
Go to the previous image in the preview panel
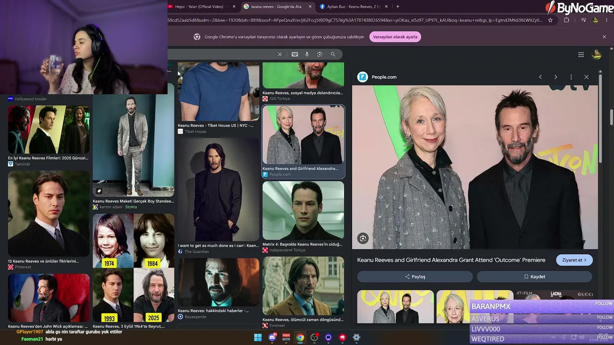(x=541, y=77)
